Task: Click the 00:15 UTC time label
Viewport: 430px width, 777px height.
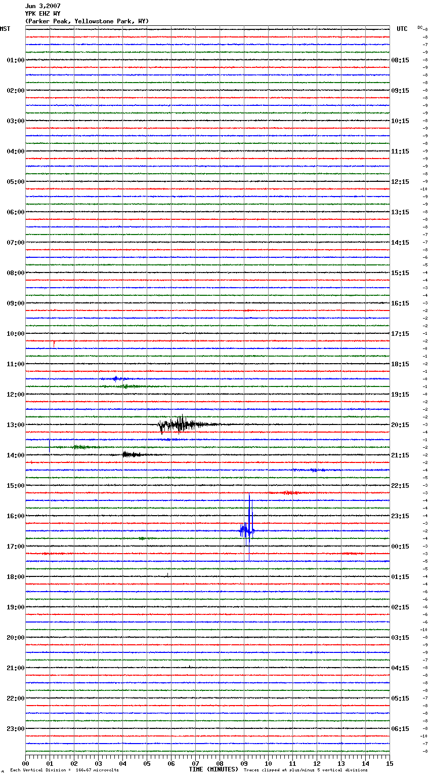Action: [x=400, y=547]
